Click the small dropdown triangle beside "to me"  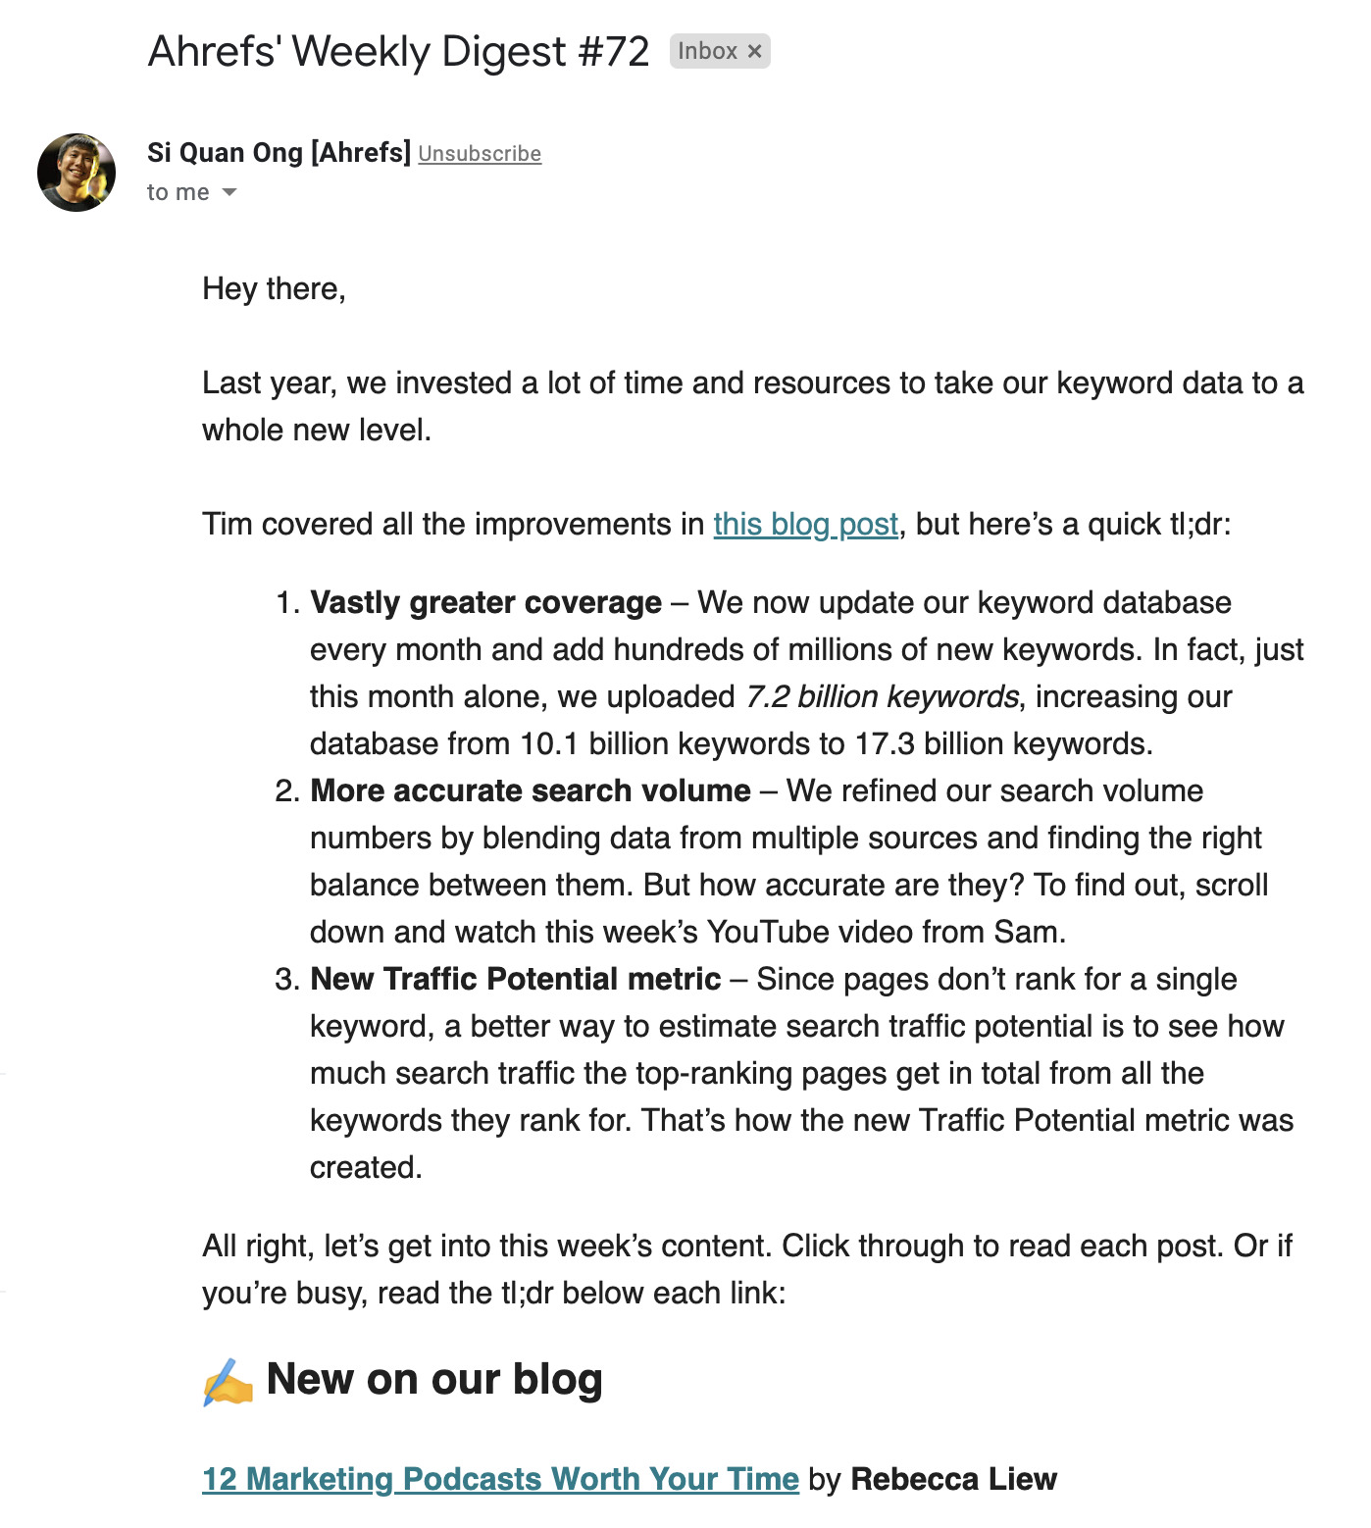(231, 194)
